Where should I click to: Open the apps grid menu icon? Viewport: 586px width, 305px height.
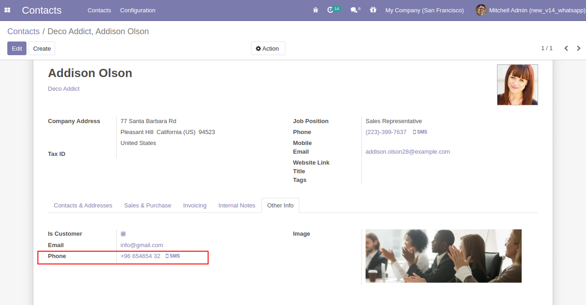point(7,10)
